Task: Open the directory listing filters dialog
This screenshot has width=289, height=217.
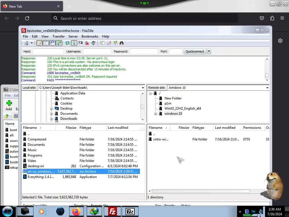Action: pos(102,43)
